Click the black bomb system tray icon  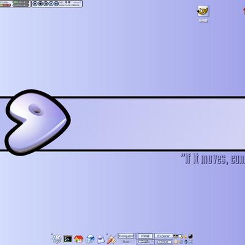[190, 237]
